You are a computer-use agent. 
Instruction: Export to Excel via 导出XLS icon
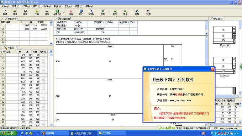57,12
